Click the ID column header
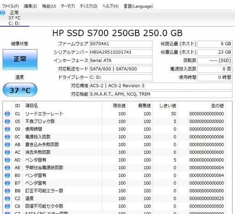Screen dimensions: 235x214 (17, 106)
